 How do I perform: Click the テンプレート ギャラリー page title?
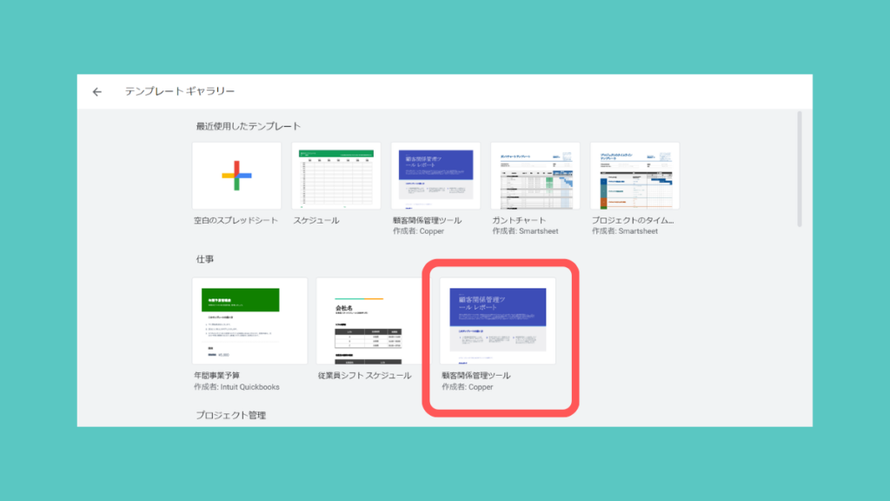(179, 91)
